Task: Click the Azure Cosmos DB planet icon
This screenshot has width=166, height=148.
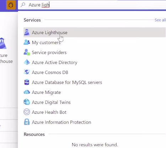Action: [27, 72]
